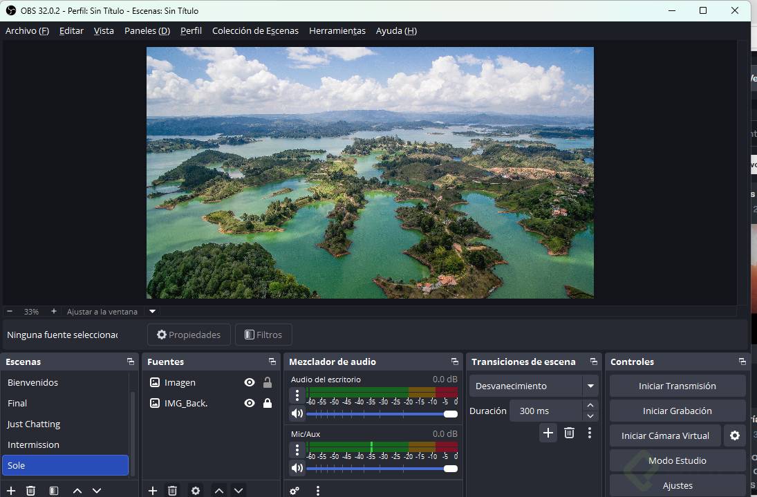Hide the Imagen source with eye icon

250,382
